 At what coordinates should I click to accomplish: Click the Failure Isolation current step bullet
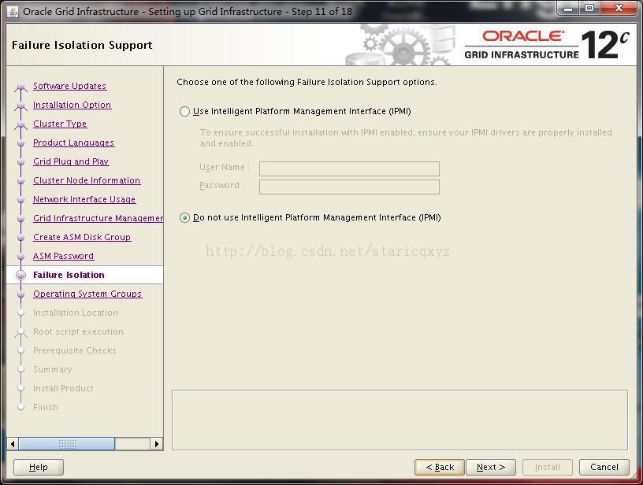point(21,276)
